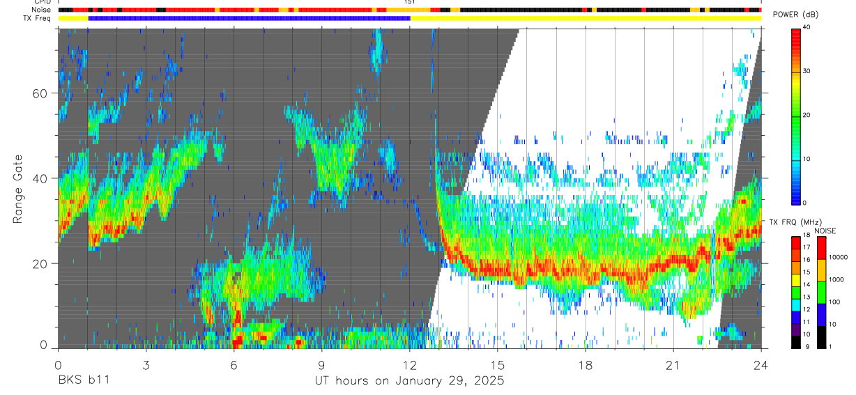Click the 'Noise' label at top left
The width and height of the screenshot is (856, 395).
coord(42,10)
